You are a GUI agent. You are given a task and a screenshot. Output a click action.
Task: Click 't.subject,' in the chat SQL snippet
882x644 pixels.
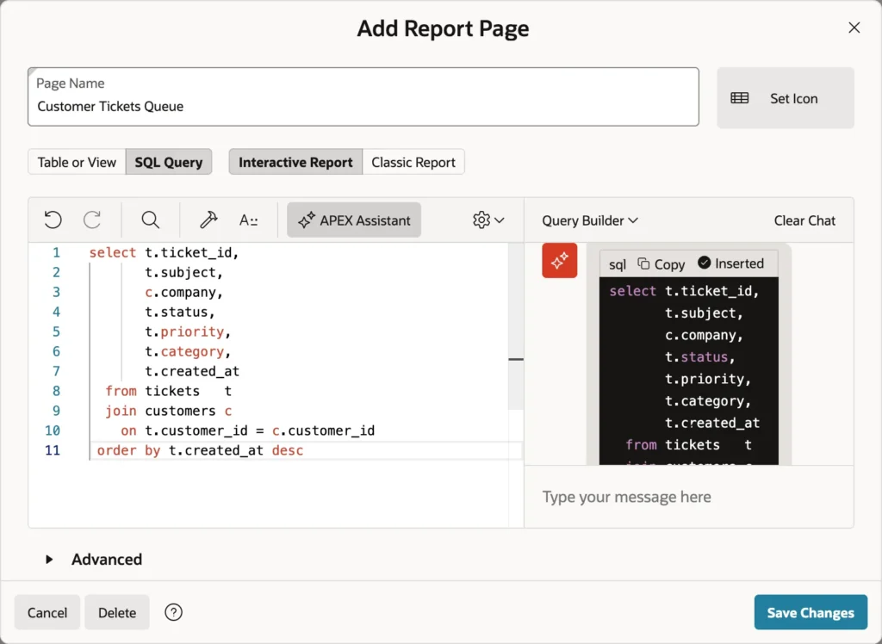[704, 313]
